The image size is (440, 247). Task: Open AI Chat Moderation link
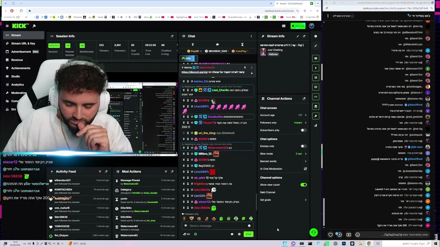[x=283, y=169]
